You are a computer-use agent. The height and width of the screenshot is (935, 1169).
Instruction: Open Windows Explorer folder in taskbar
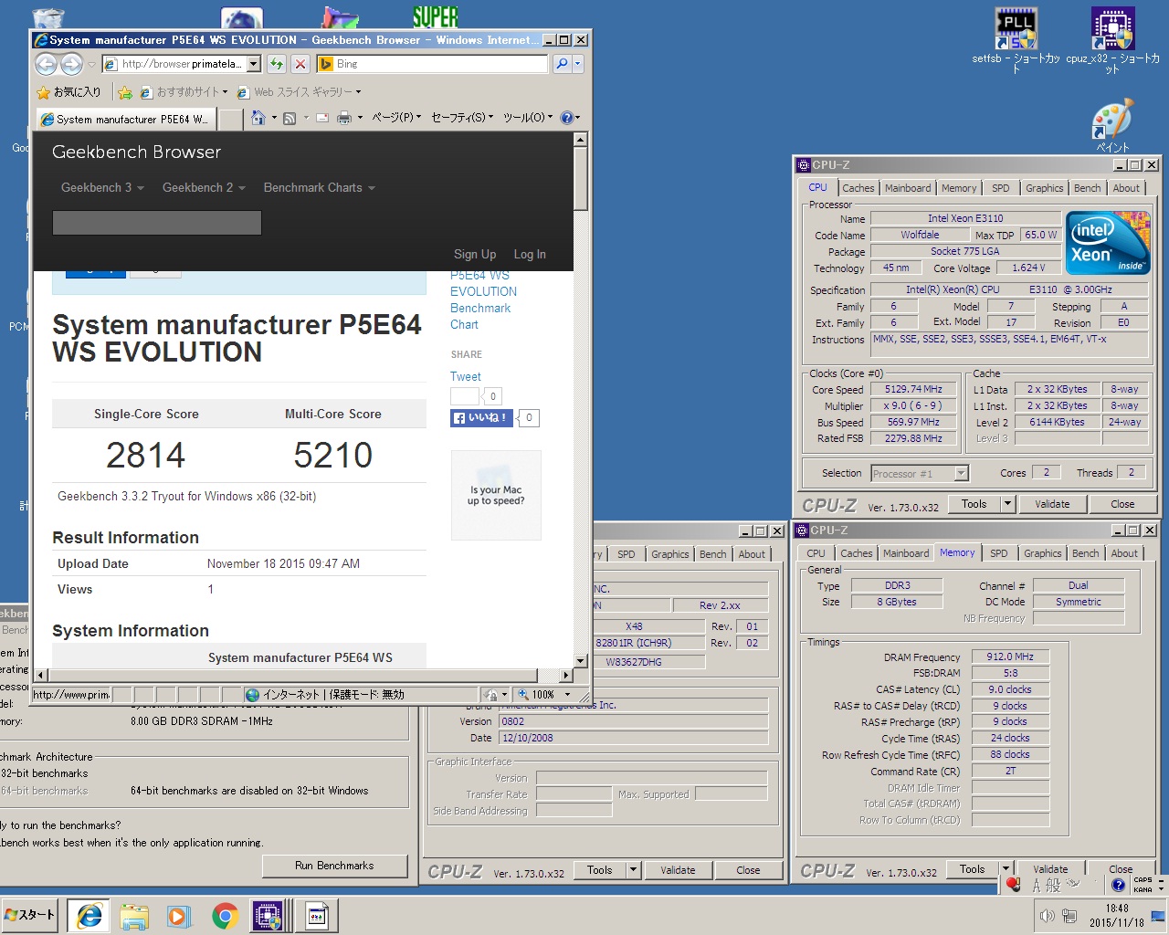click(134, 916)
